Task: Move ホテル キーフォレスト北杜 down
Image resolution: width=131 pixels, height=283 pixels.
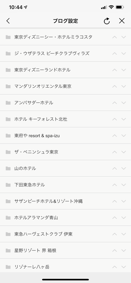Action: pos(124,119)
